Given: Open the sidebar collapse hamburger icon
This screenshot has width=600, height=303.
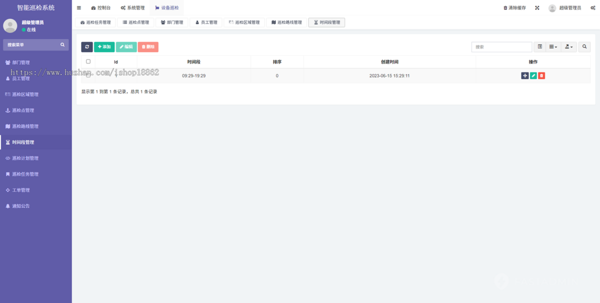Looking at the screenshot, I should coord(78,7).
